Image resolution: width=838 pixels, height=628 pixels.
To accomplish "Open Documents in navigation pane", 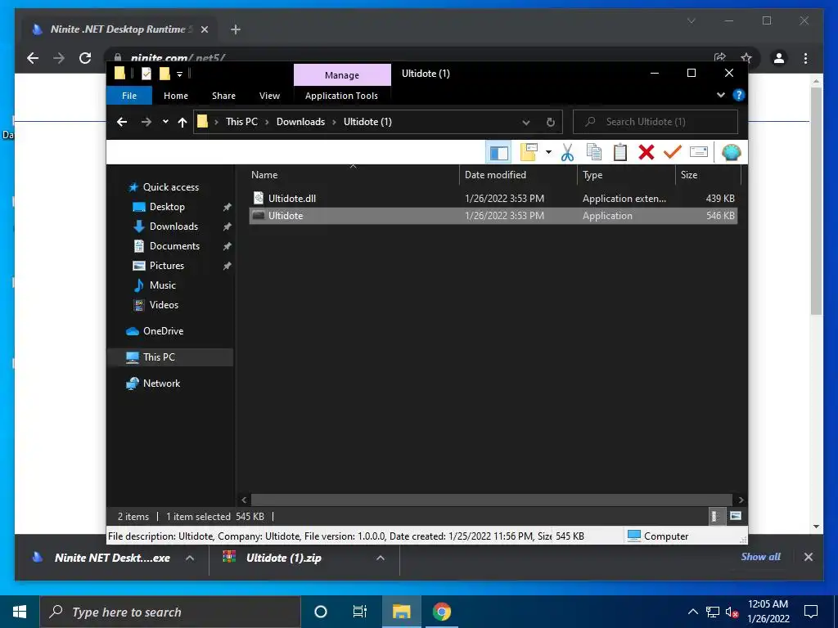I will 174,246.
